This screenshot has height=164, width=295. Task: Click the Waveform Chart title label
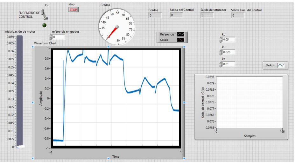45,43
